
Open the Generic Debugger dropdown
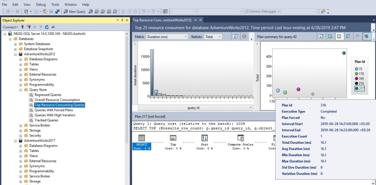pyautogui.click(x=262, y=11)
